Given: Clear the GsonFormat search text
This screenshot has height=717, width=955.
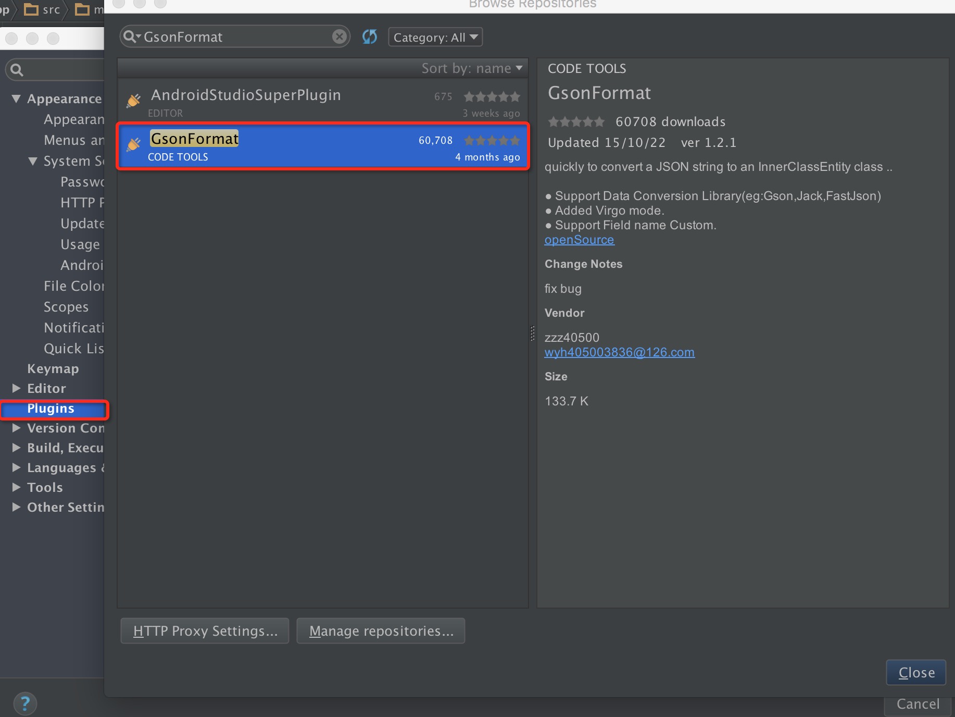Looking at the screenshot, I should click(x=339, y=36).
